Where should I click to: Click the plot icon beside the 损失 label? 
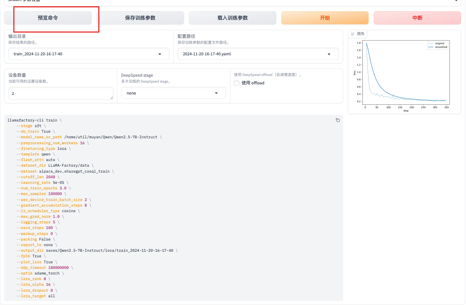[x=353, y=34]
